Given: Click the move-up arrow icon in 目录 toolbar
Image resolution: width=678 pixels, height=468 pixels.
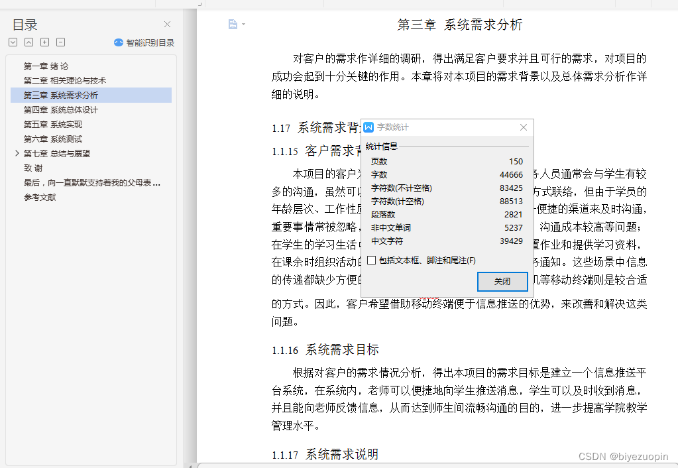Looking at the screenshot, I should 28,42.
